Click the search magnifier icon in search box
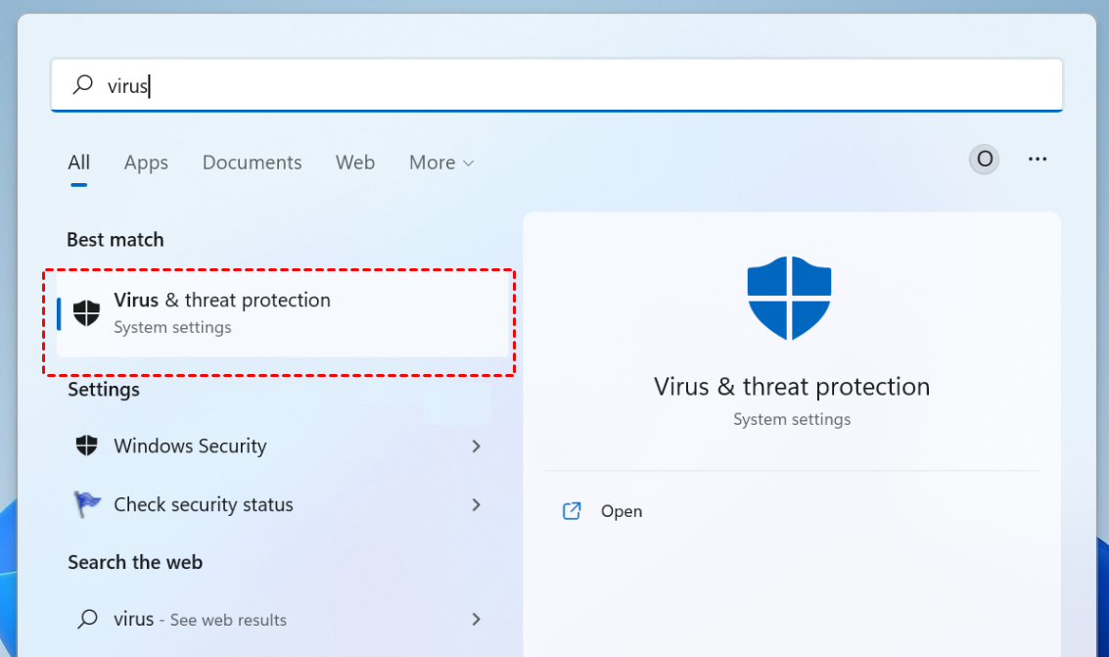The width and height of the screenshot is (1109, 657). click(83, 85)
